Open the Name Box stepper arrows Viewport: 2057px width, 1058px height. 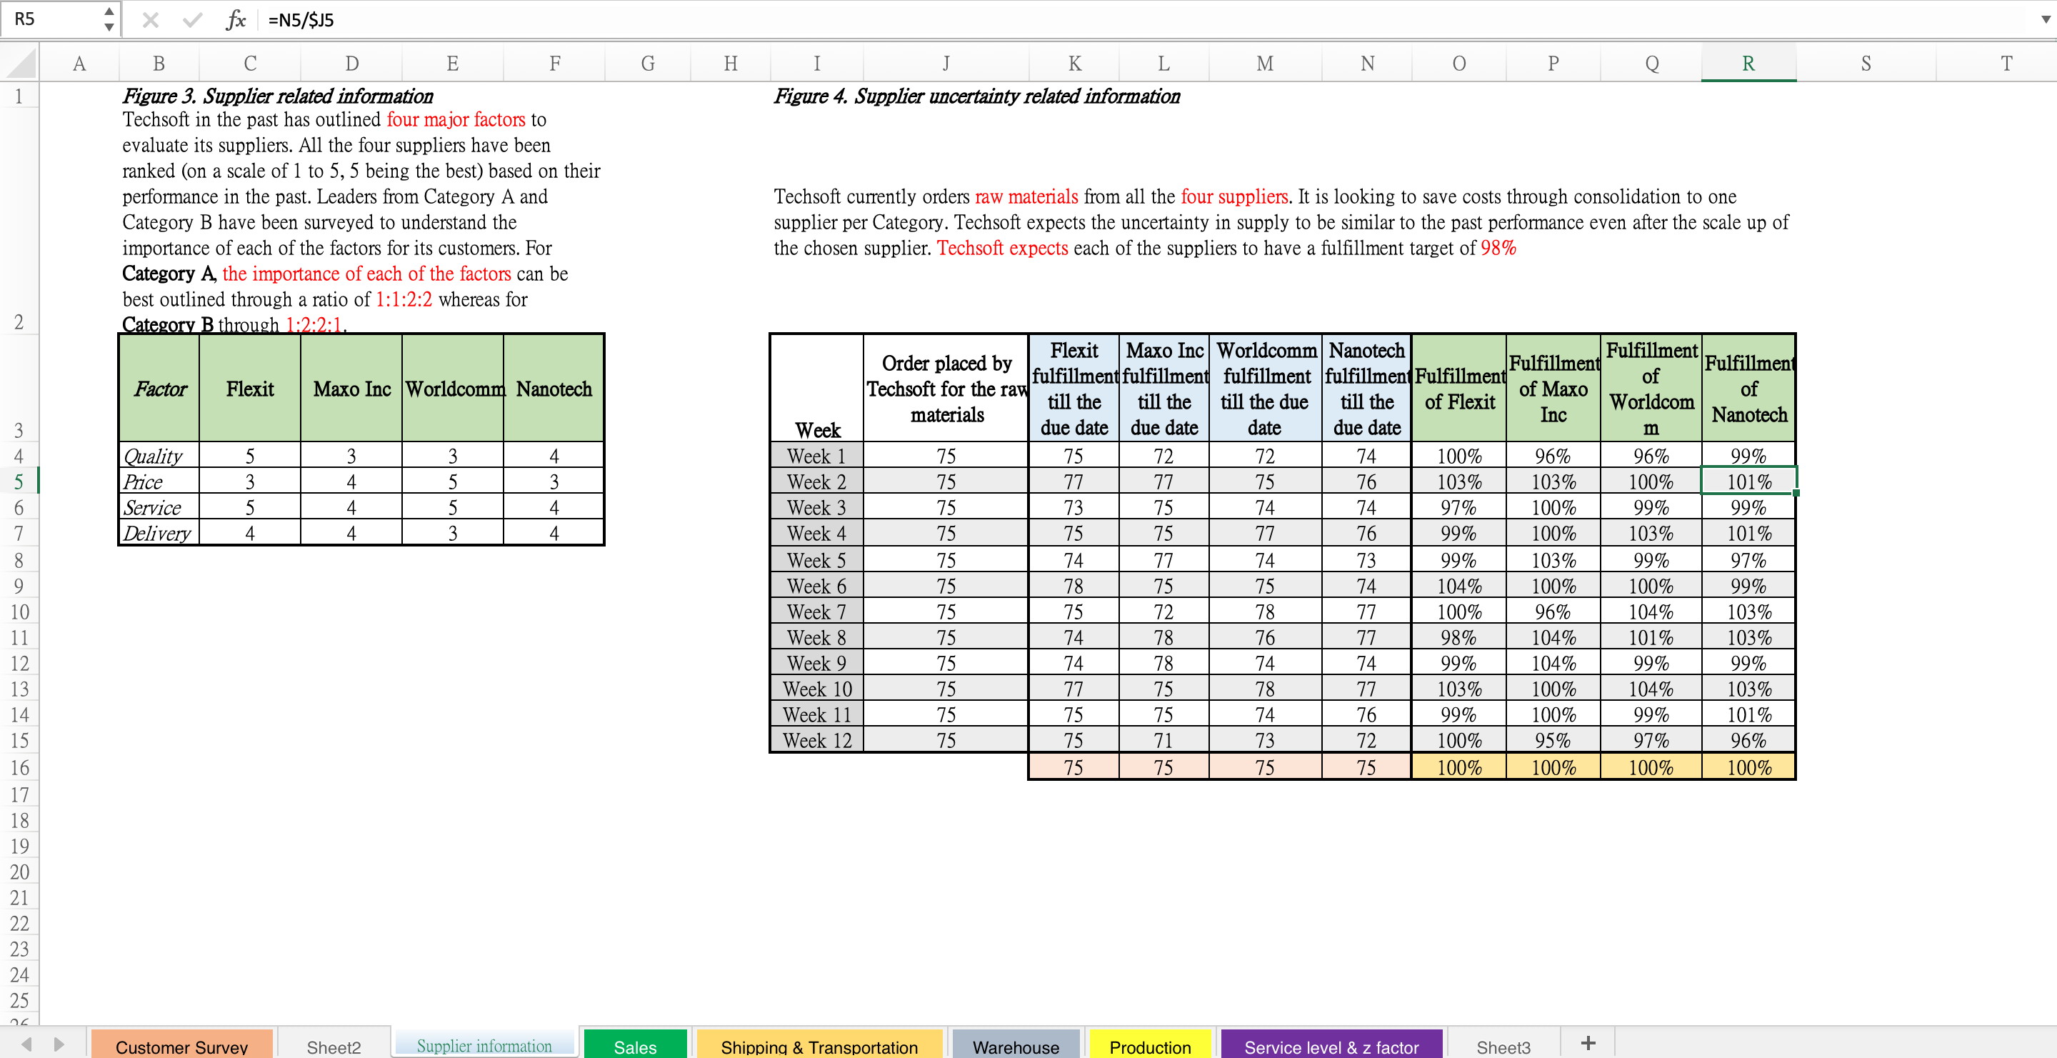(x=109, y=19)
